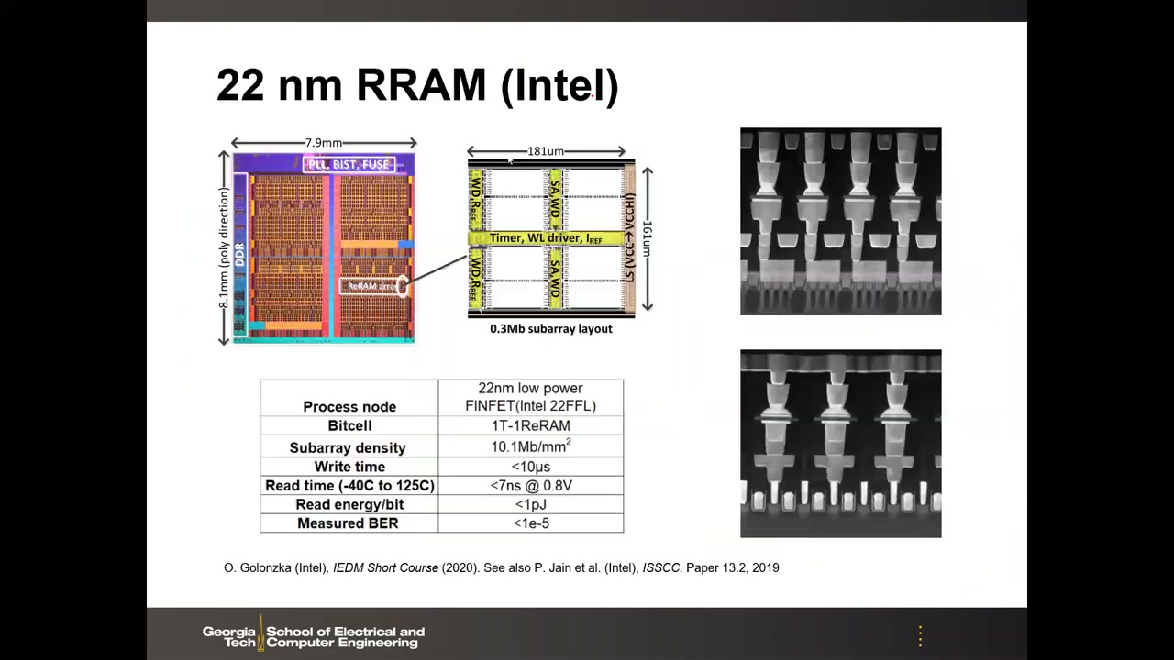Select the 'Bitcell' table cell
The width and height of the screenshot is (1174, 660).
point(349,425)
